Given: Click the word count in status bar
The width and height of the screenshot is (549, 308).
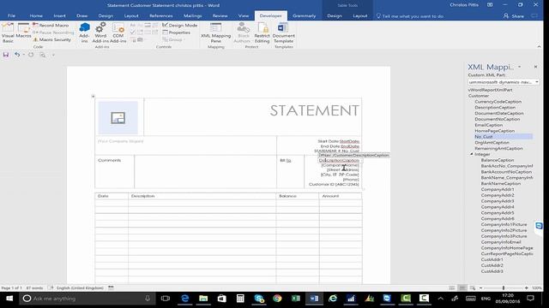Looking at the screenshot, I should pos(34,288).
